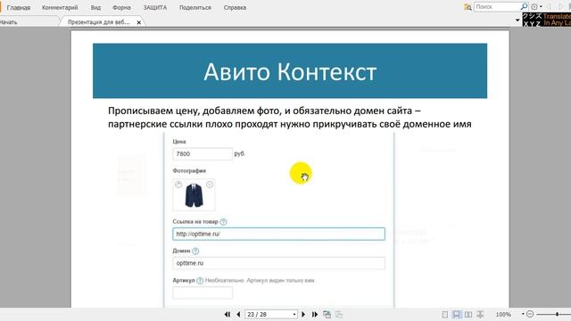Open the advanced folder search icon
The image size is (571, 321).
(468, 7)
